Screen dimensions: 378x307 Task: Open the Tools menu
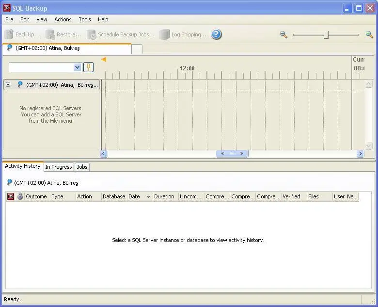[85, 19]
